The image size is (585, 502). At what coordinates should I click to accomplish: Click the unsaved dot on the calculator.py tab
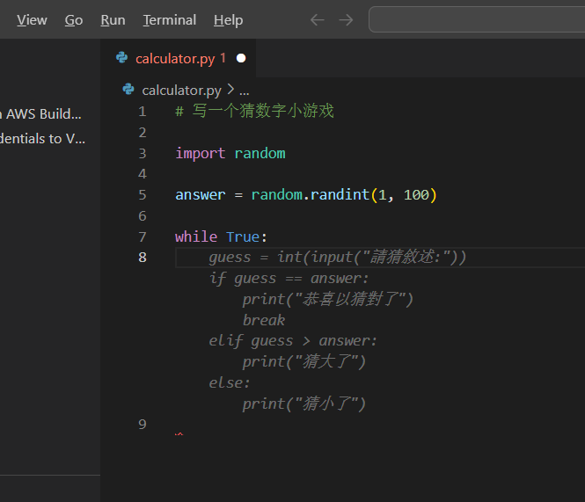coord(241,58)
